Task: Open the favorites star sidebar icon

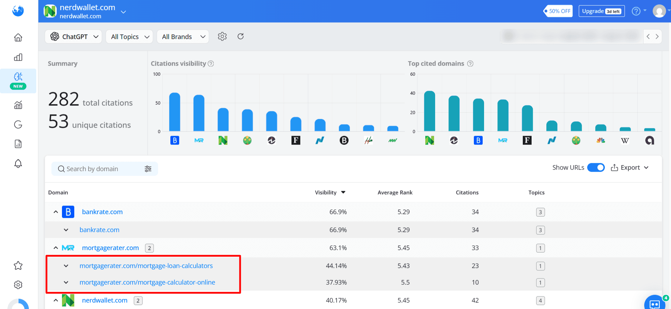Action: point(18,266)
